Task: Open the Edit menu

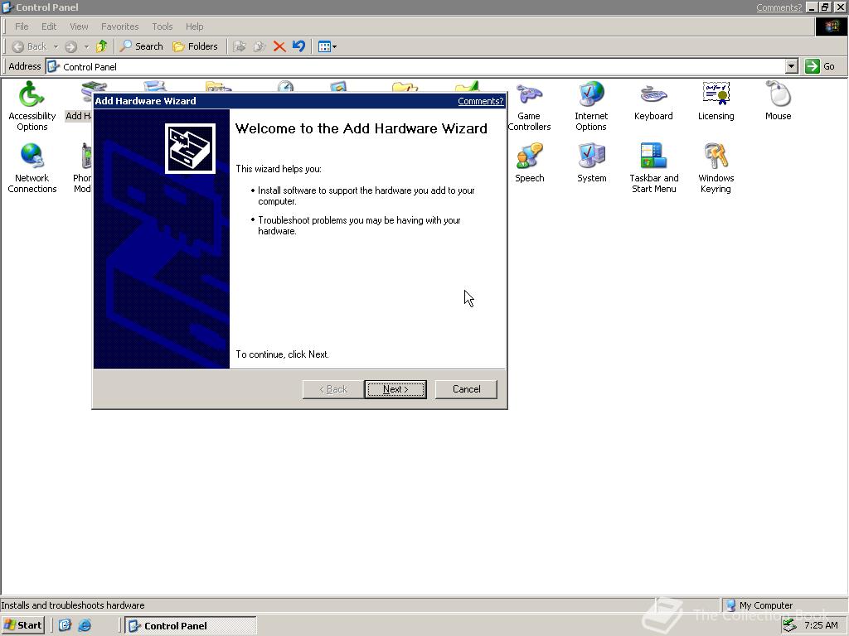Action: tap(49, 26)
